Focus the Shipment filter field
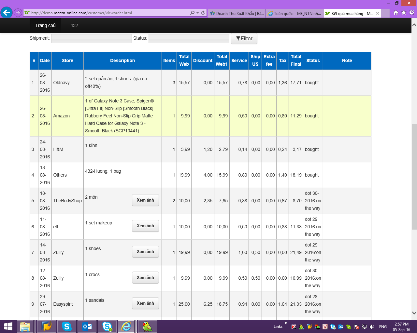The width and height of the screenshot is (417, 333). point(92,38)
